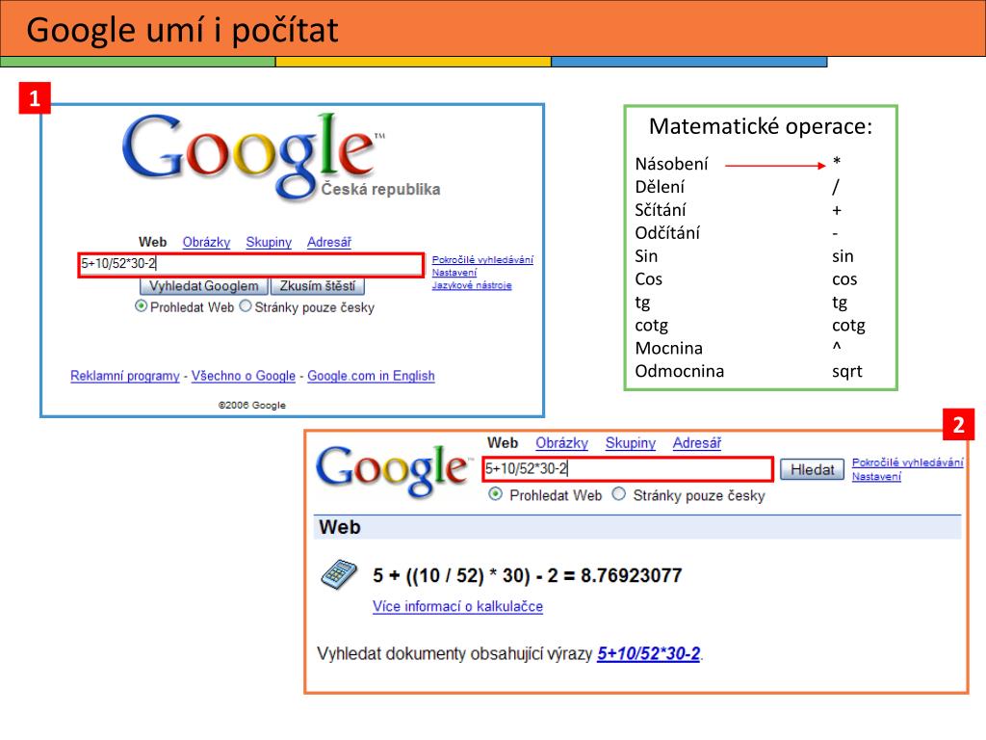Screen dimensions: 986x740
Task: Click the Web results section header
Action: click(637, 527)
